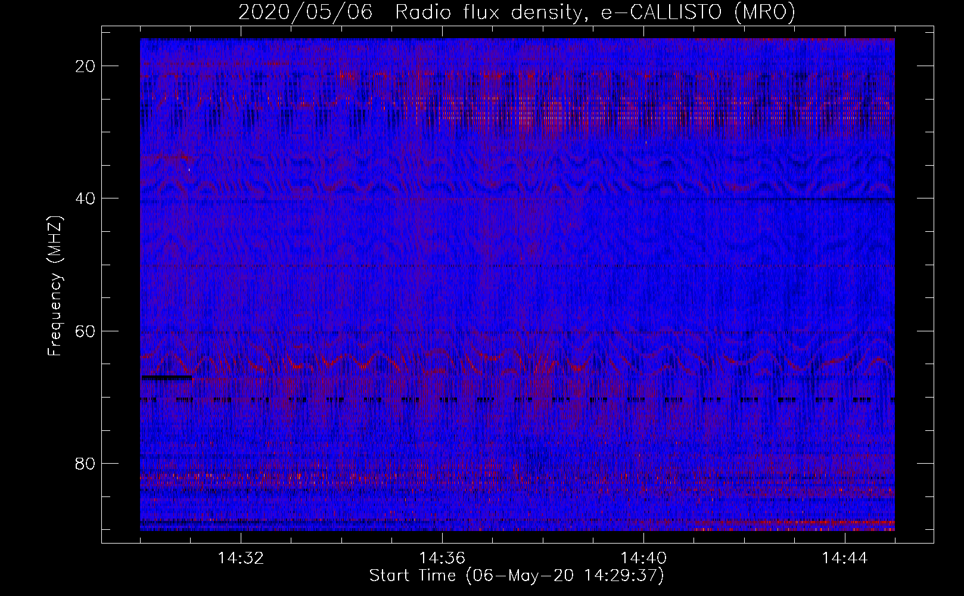Click the "14:36" time tick label
Viewport: 964px width, 596px height.
pos(442,558)
